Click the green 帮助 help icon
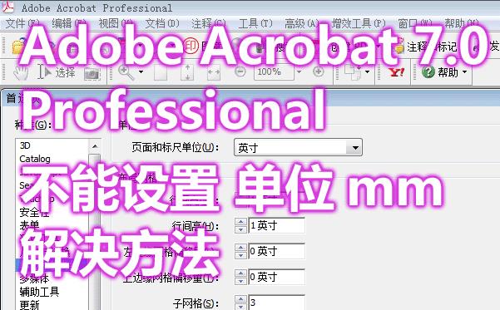The image size is (500, 310). coord(428,72)
